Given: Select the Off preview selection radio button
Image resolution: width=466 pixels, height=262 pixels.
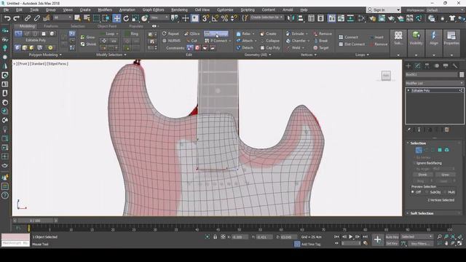Looking at the screenshot, I should [x=413, y=192].
